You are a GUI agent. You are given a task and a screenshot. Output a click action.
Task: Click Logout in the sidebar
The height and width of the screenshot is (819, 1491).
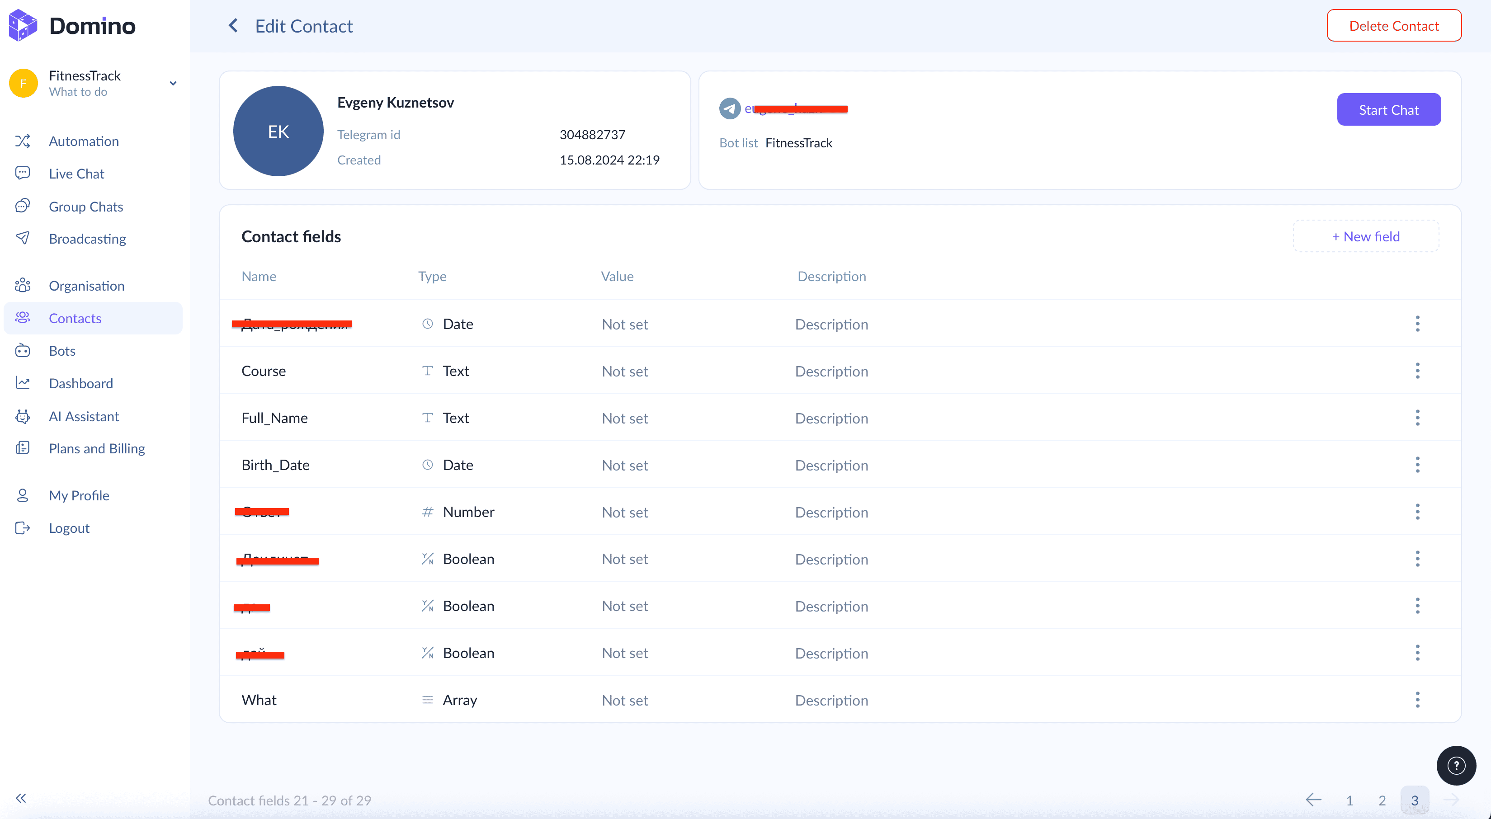coord(69,528)
